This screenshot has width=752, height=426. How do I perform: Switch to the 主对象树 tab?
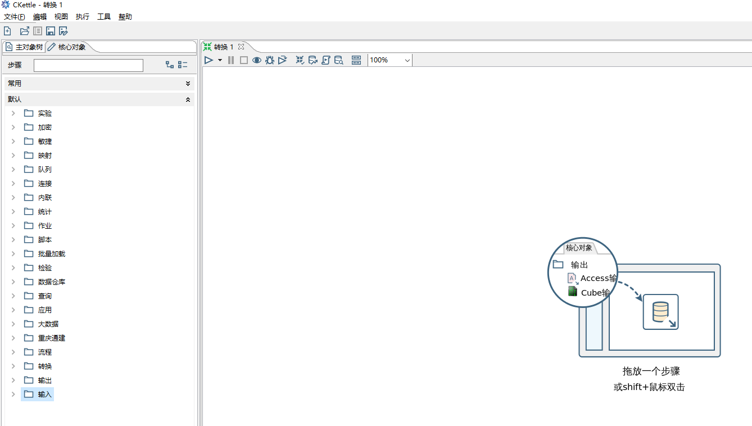click(x=24, y=47)
